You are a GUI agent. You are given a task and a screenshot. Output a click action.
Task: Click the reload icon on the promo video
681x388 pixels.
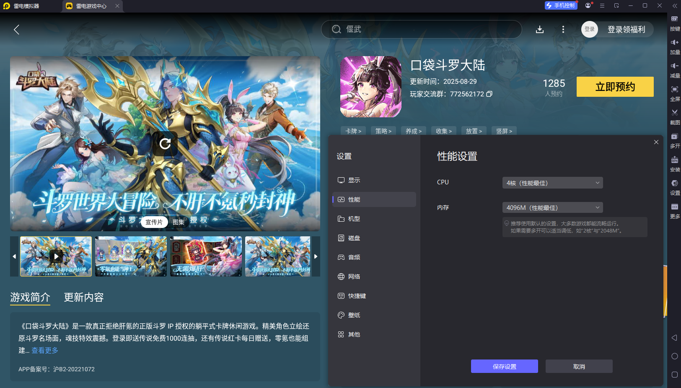[165, 144]
